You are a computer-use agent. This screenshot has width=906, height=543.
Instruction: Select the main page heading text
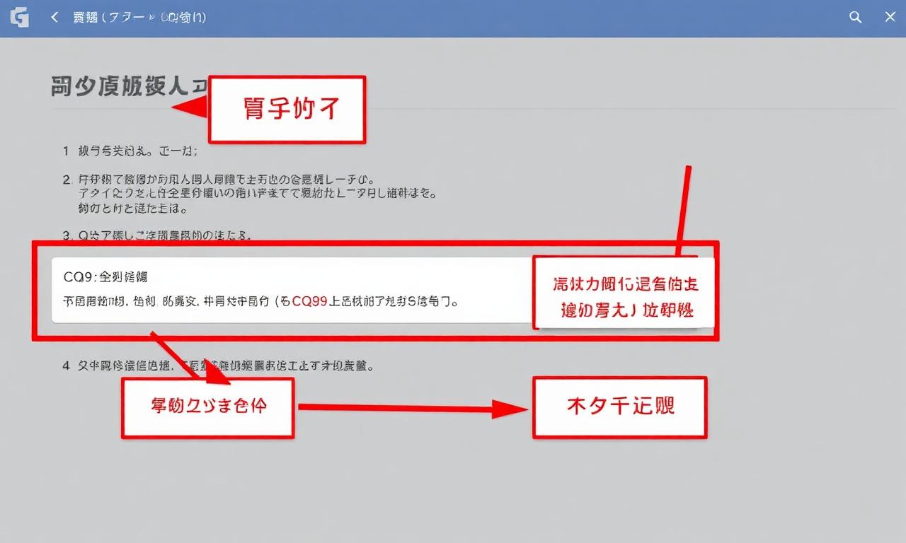tap(127, 87)
